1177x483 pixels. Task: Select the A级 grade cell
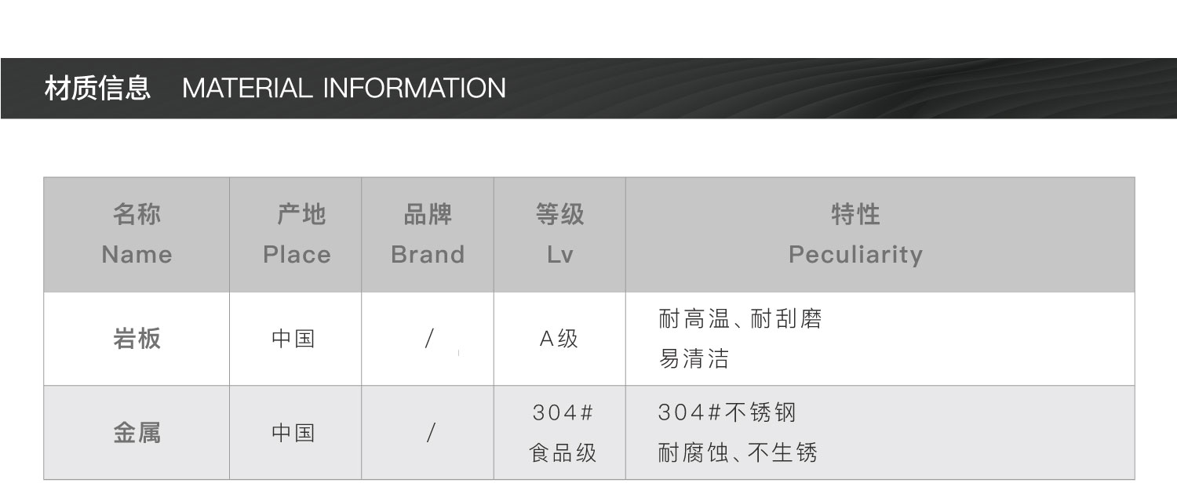[x=559, y=339]
